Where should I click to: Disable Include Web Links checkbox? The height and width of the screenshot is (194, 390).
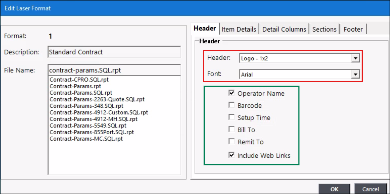(231, 155)
